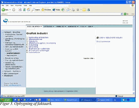Click the Edit page icon in the toolbar
The image size is (139, 108).
(78, 10)
